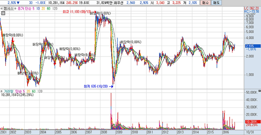The width and height of the screenshot is (261, 135).
Task: Toggle the small square before 캠시스
Action: tap(1, 9)
